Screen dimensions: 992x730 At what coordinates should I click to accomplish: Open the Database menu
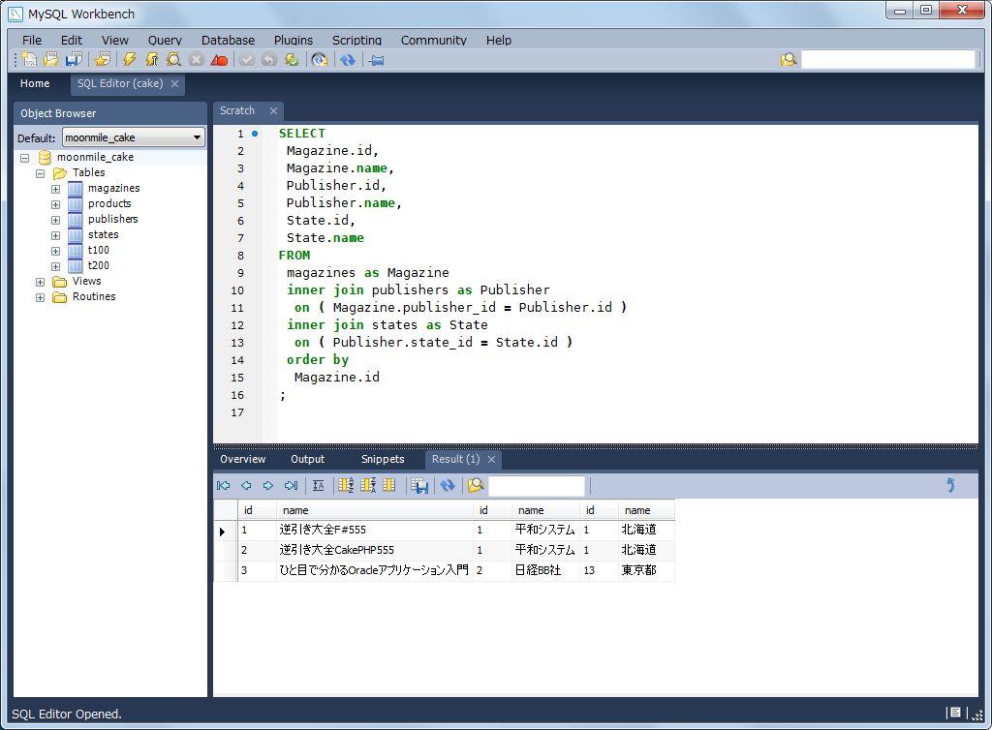point(228,40)
